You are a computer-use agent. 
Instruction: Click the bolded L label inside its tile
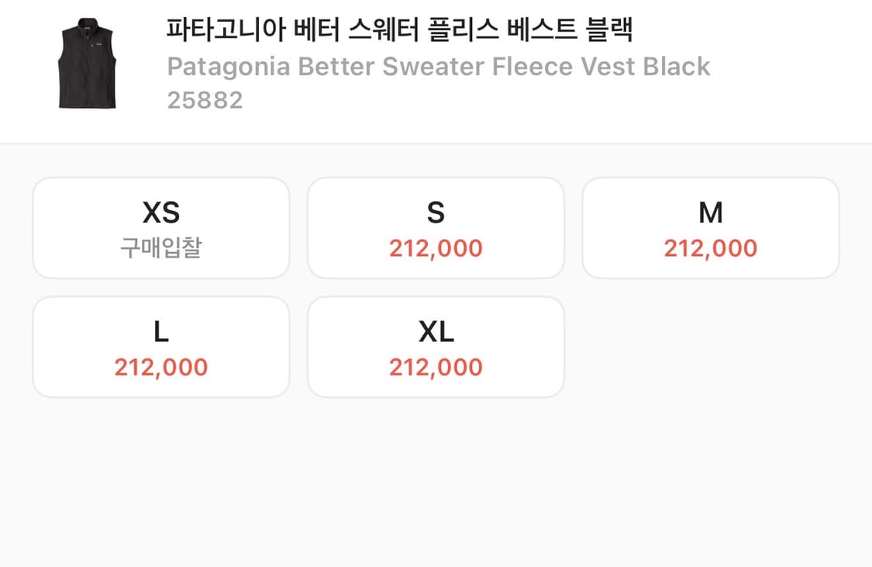(160, 330)
